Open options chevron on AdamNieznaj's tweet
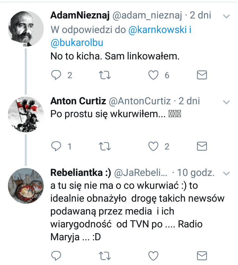The image size is (238, 265). pyautogui.click(x=226, y=17)
